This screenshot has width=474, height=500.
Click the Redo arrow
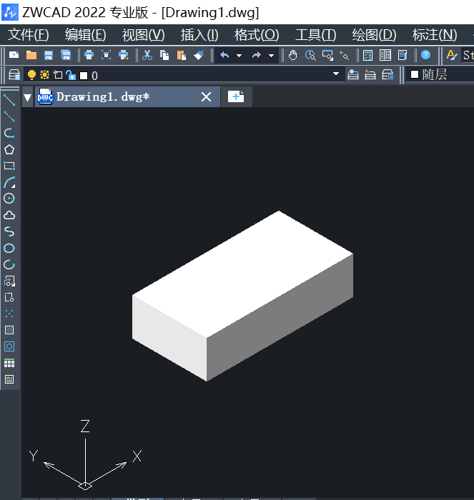click(257, 55)
